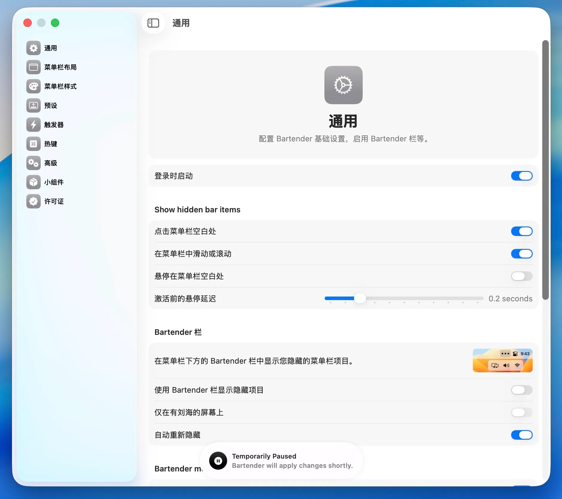Disable the 登录时启动 switch
Image resolution: width=562 pixels, height=499 pixels.
pos(522,176)
